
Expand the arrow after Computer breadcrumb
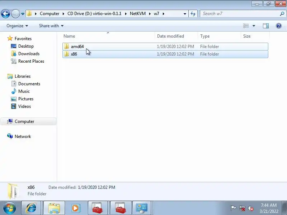click(x=63, y=14)
